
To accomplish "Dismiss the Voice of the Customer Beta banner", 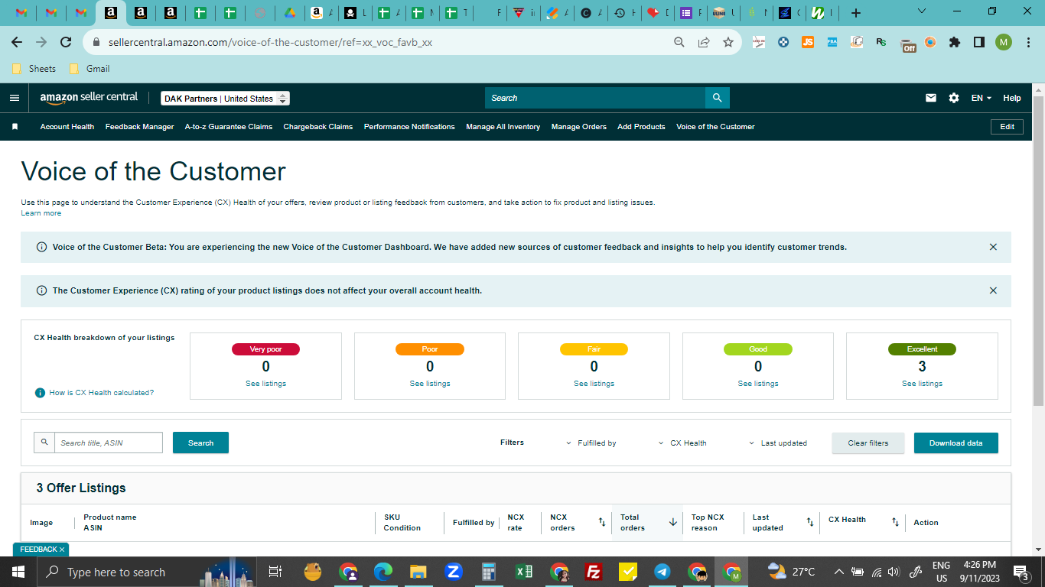I will [993, 247].
